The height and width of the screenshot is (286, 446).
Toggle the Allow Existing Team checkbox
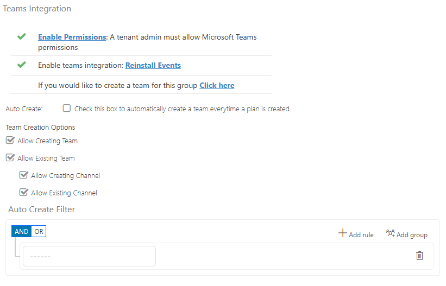(x=10, y=158)
